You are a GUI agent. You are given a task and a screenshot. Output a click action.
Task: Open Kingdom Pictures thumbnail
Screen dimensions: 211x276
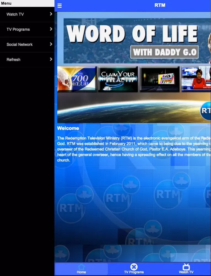[x=160, y=79]
